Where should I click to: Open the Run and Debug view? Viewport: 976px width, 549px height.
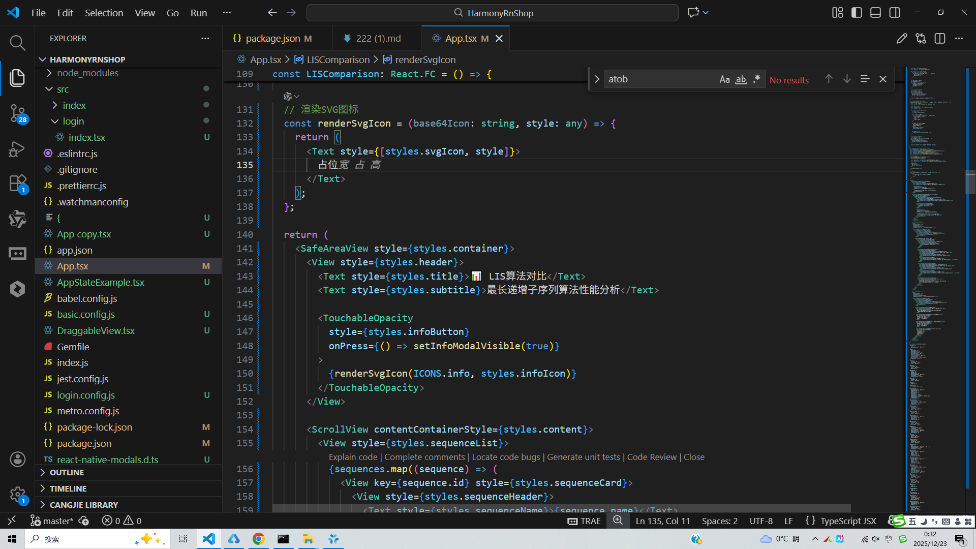(x=17, y=149)
